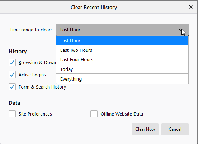This screenshot has width=198, height=144.
Task: Click the Time range combo box field
Action: click(122, 30)
